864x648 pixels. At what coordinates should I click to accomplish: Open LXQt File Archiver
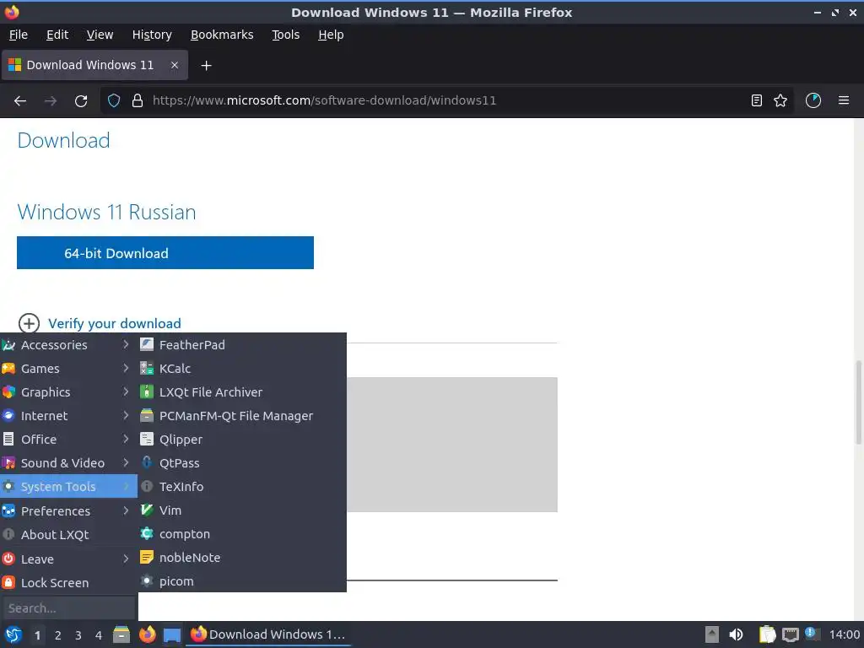(x=242, y=392)
